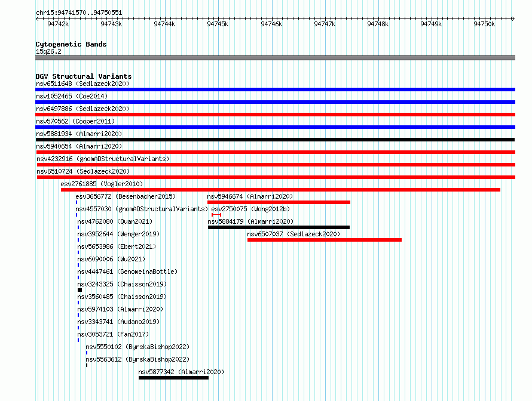
Task: Open nsv5653986 (Ebert2021) variant label
Action: coord(117,246)
